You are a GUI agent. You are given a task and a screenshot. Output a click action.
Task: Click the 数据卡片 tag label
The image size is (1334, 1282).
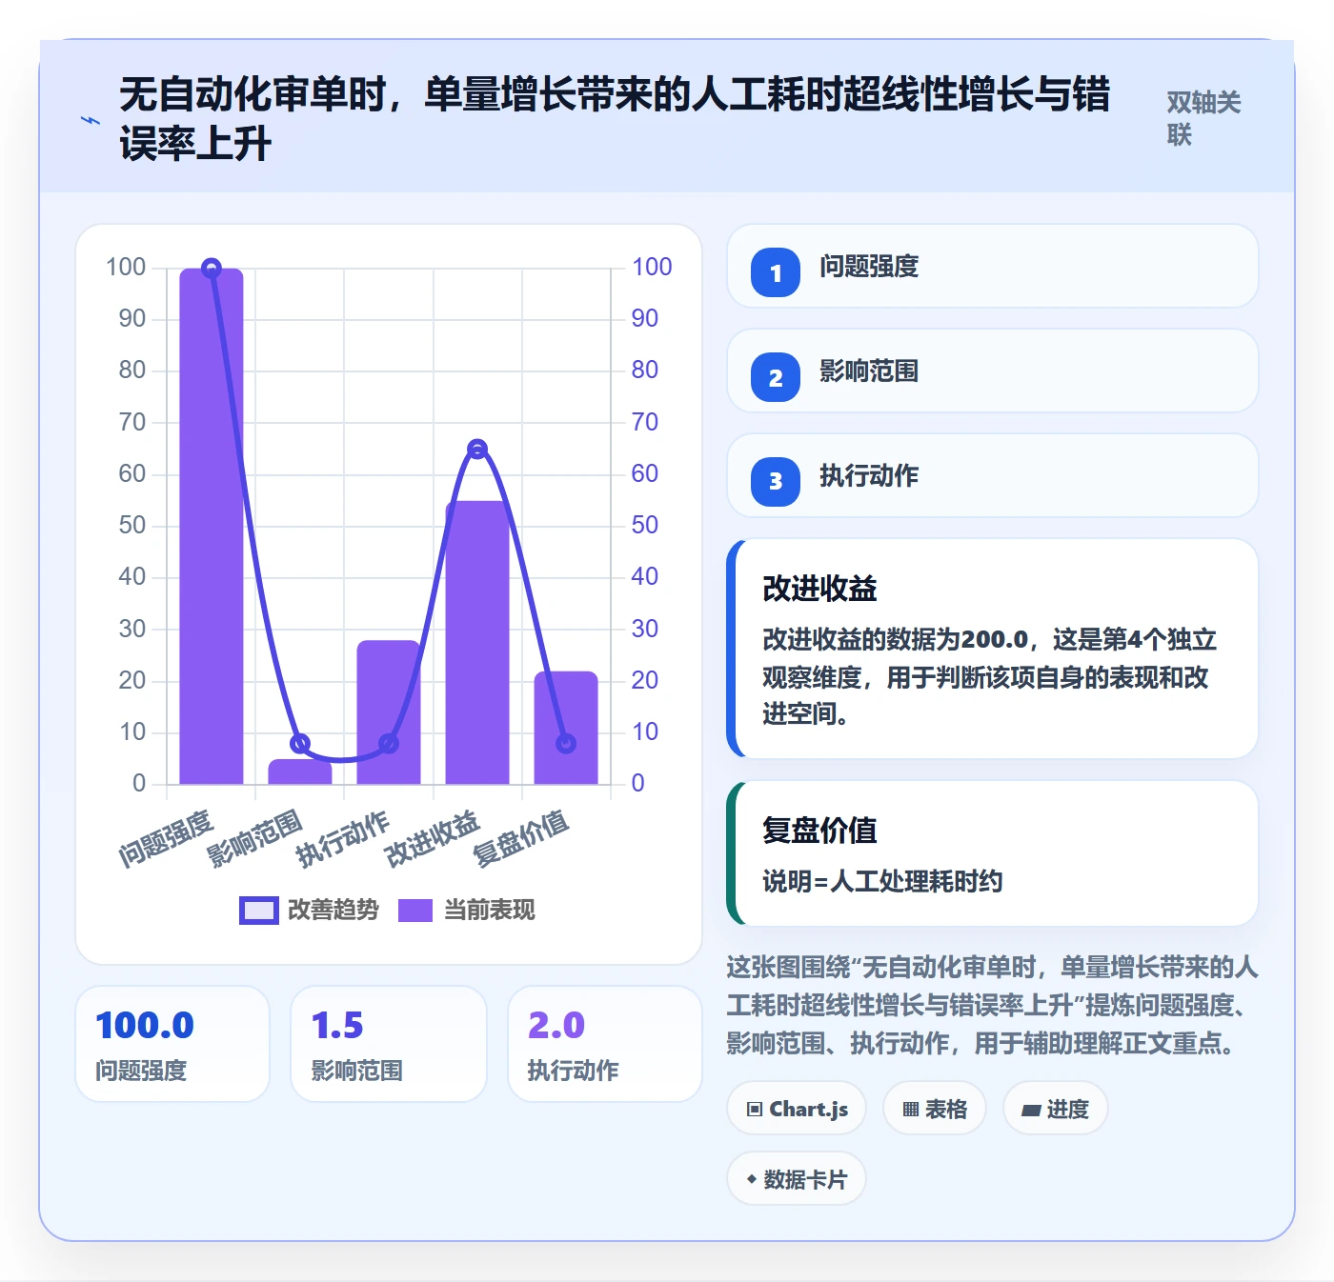click(805, 1180)
